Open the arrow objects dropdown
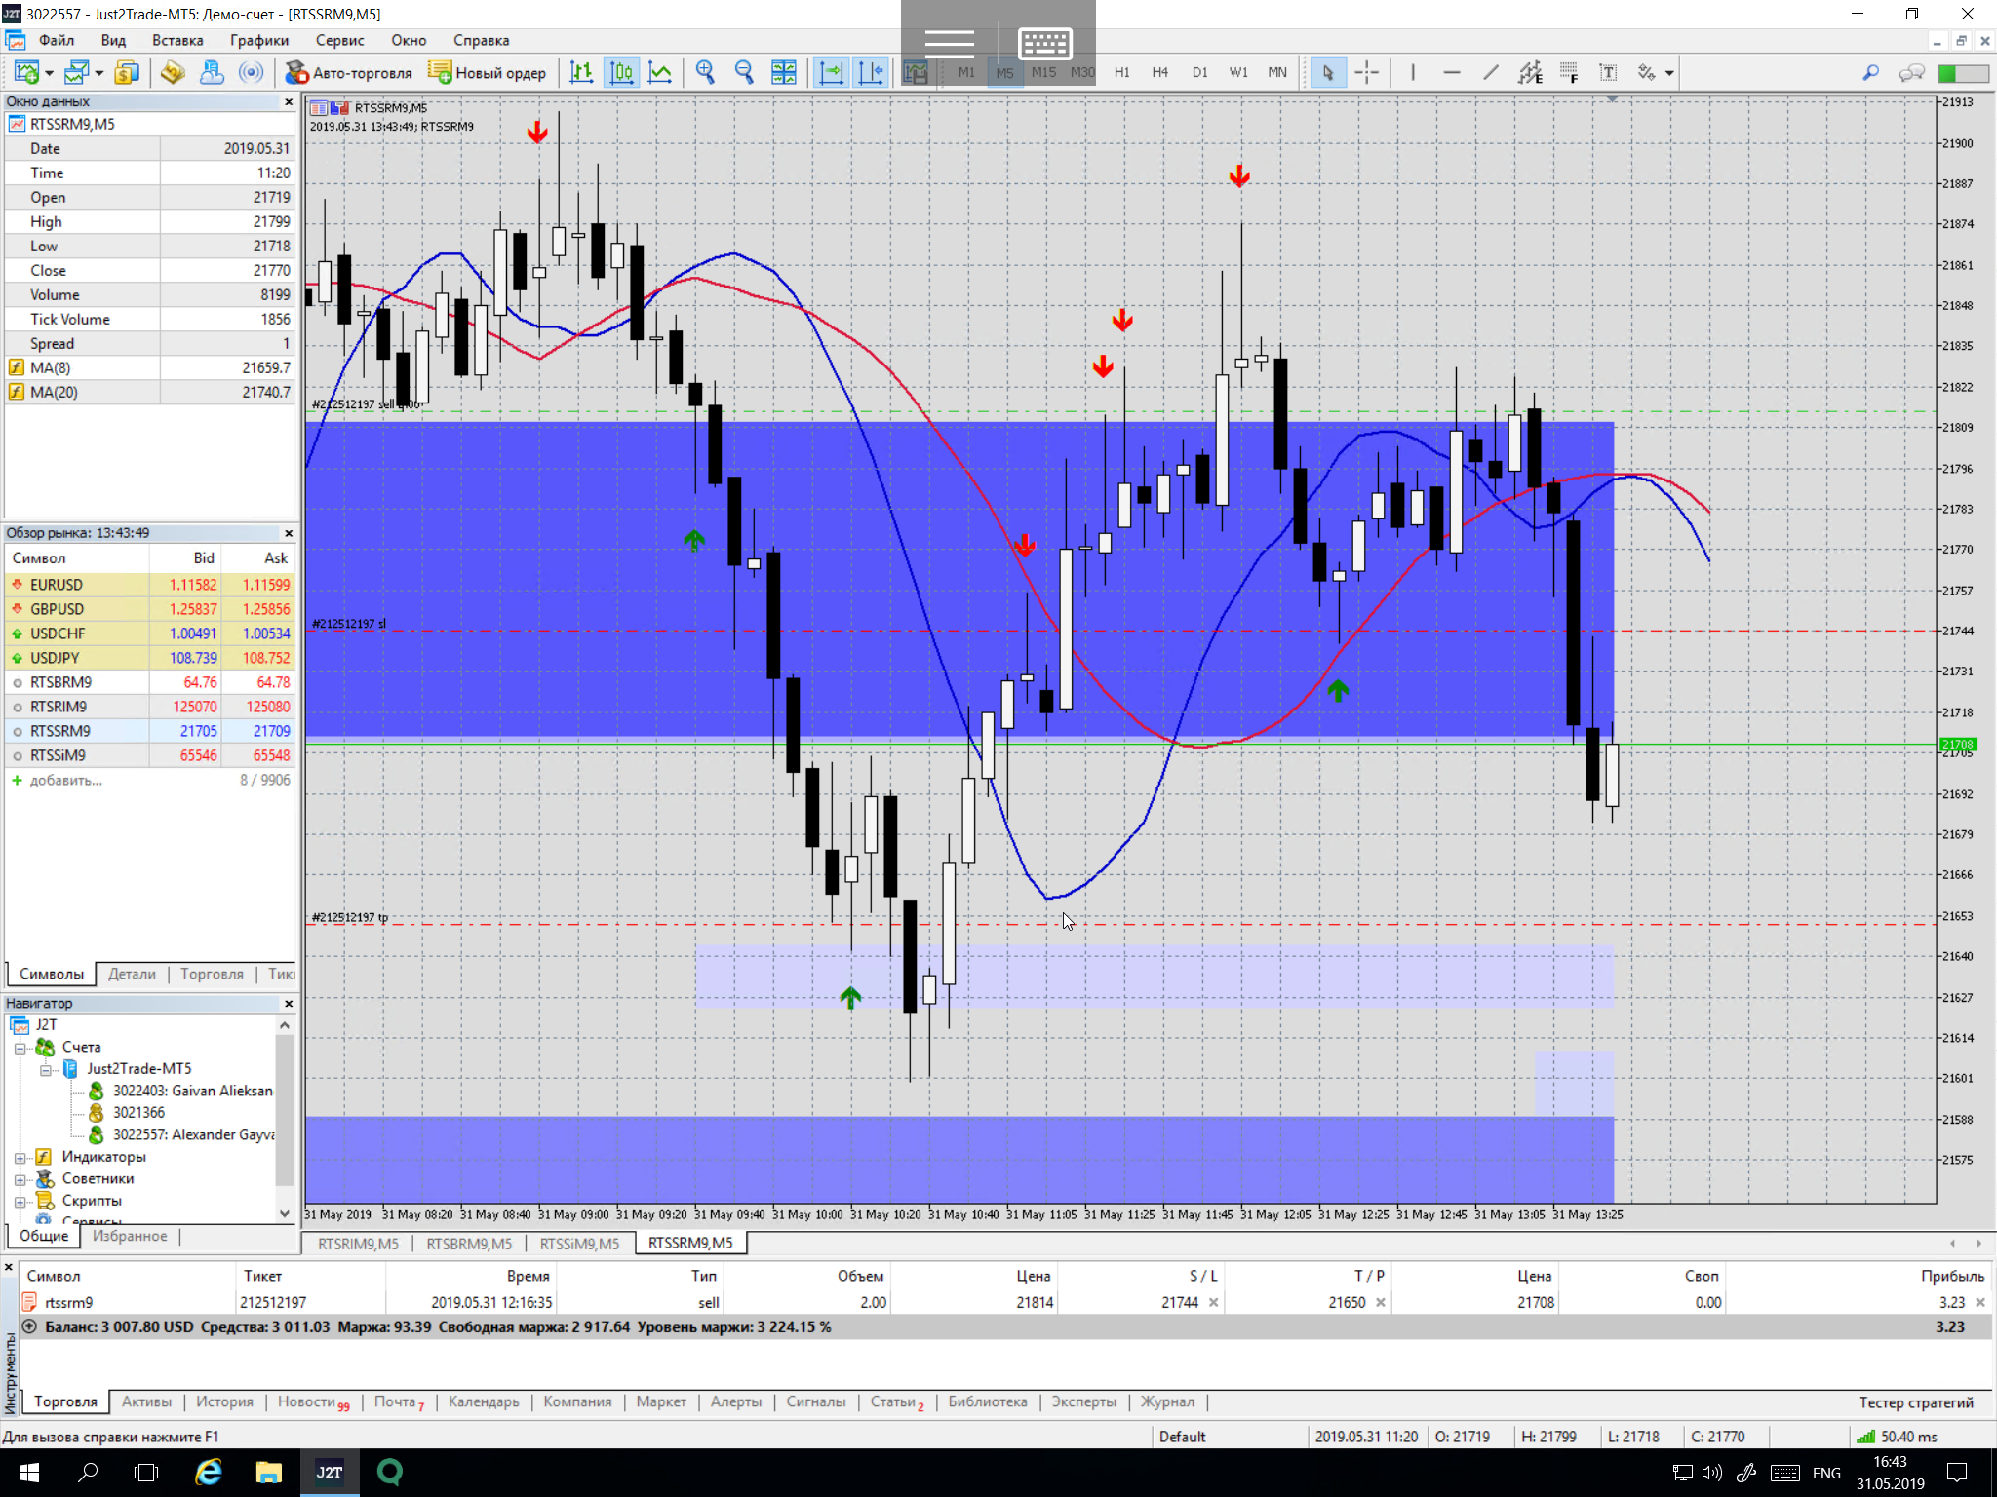The width and height of the screenshot is (1997, 1497). point(1669,73)
